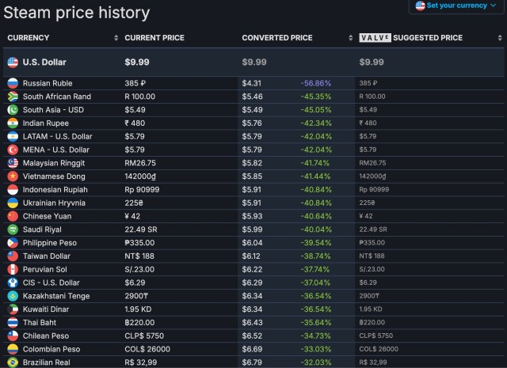Click the Thai Baht flag icon
The height and width of the screenshot is (368, 507).
click(x=13, y=322)
